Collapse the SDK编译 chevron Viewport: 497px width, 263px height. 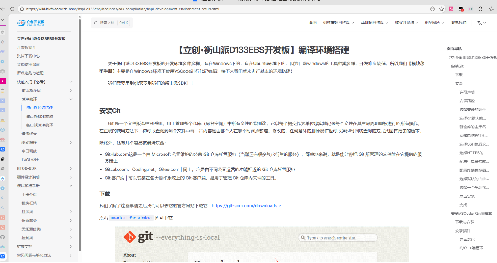click(71, 99)
